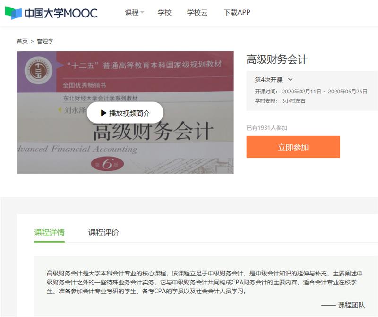The height and width of the screenshot is (317, 378).
Task: Select the 课程详情 tab
Action: pyautogui.click(x=49, y=233)
